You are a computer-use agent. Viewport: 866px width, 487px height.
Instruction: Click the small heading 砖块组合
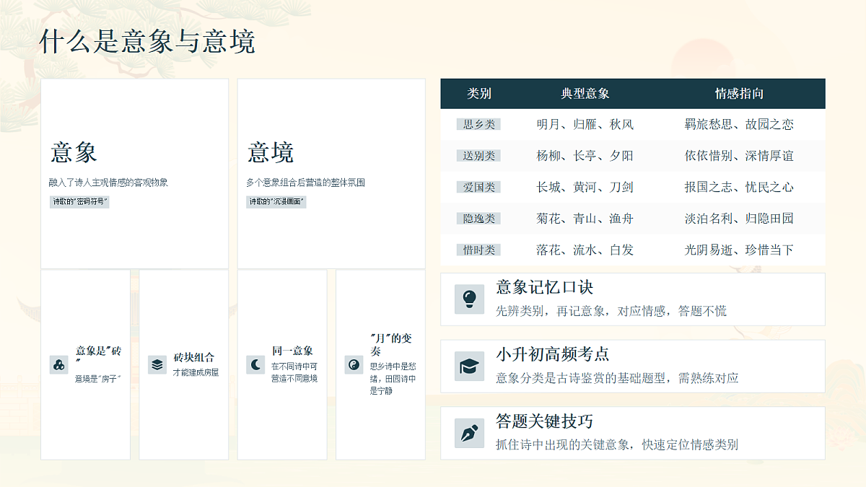click(x=194, y=358)
